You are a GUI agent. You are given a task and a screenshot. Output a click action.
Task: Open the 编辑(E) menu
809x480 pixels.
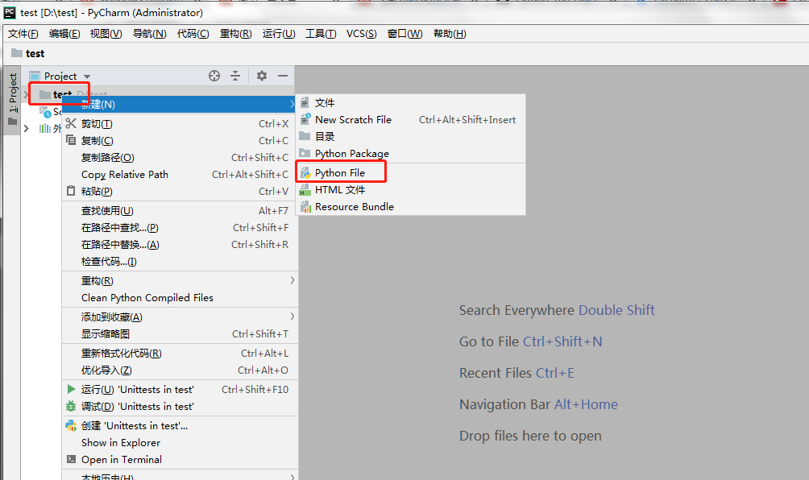pyautogui.click(x=64, y=34)
